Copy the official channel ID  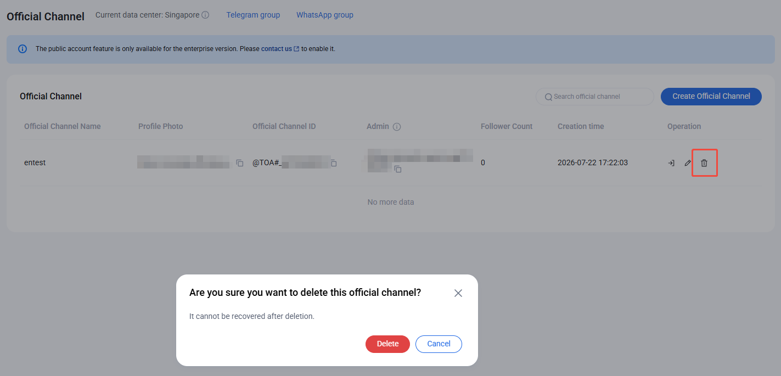click(x=333, y=163)
